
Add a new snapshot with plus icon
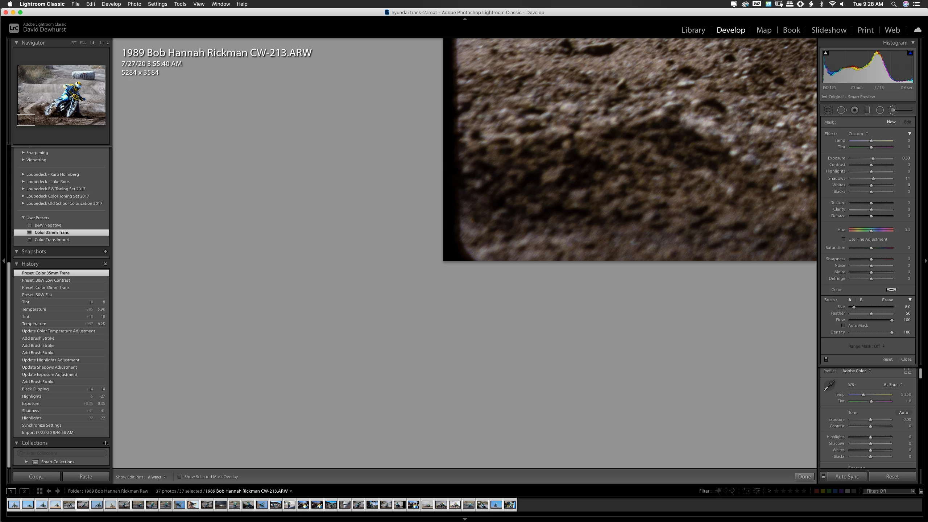[x=105, y=252]
